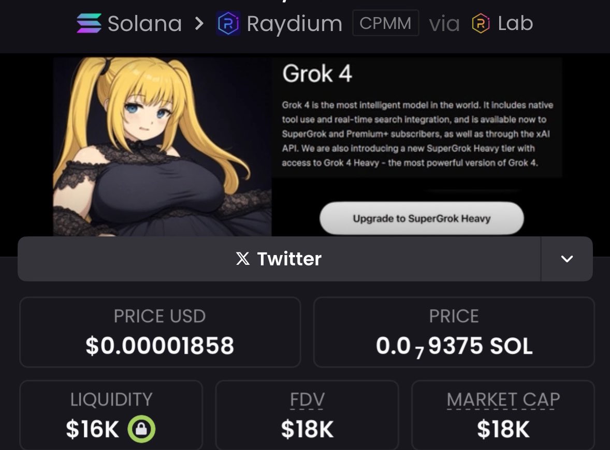610x450 pixels.
Task: Click the underlined FDV label
Action: [x=307, y=399]
